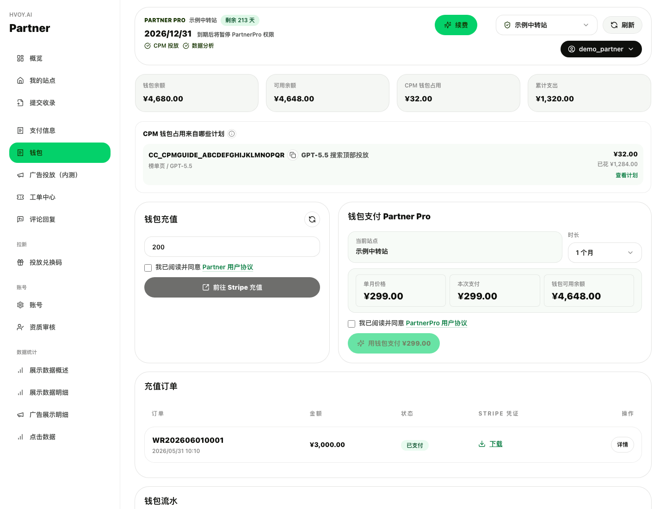This screenshot has height=509, width=666.
Task: Open 概览 overview in sidebar
Action: (60, 58)
